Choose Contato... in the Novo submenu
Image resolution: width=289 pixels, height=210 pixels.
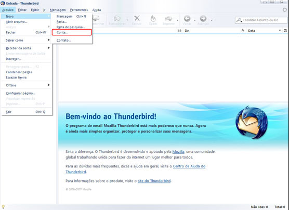click(72, 41)
